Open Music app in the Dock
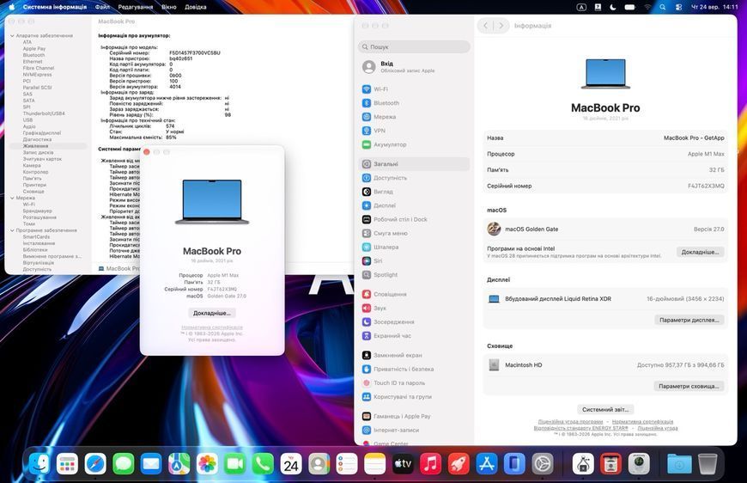Screen dimensions: 747x483 point(431,463)
